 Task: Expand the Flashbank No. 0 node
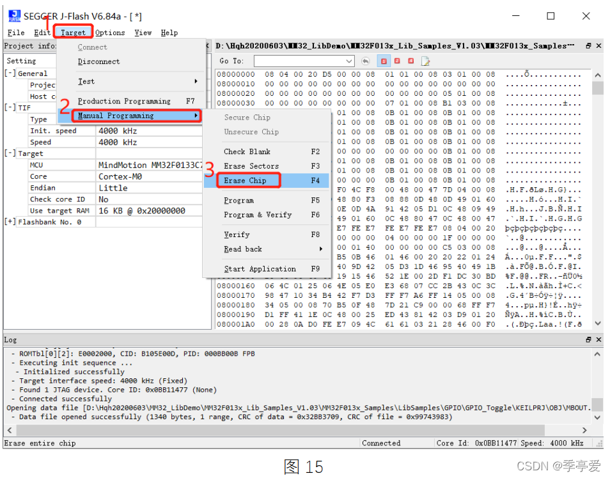(x=10, y=221)
